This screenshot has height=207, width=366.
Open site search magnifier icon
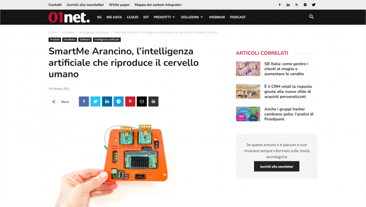(x=311, y=17)
